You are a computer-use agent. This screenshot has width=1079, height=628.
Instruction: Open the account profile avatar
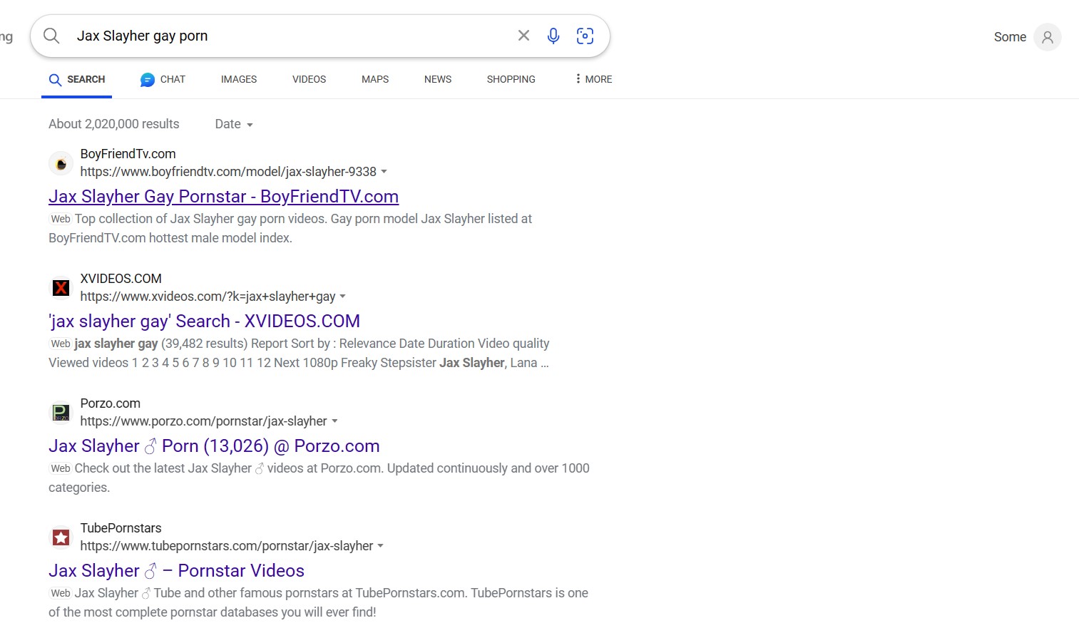coord(1047,37)
